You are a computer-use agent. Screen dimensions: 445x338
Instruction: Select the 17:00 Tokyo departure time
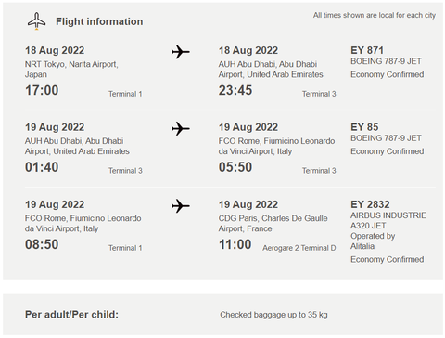tap(42, 90)
